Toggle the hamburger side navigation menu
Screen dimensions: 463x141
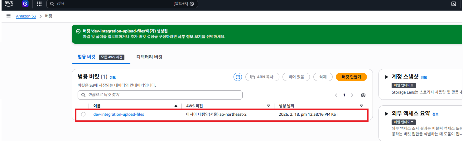click(8, 16)
